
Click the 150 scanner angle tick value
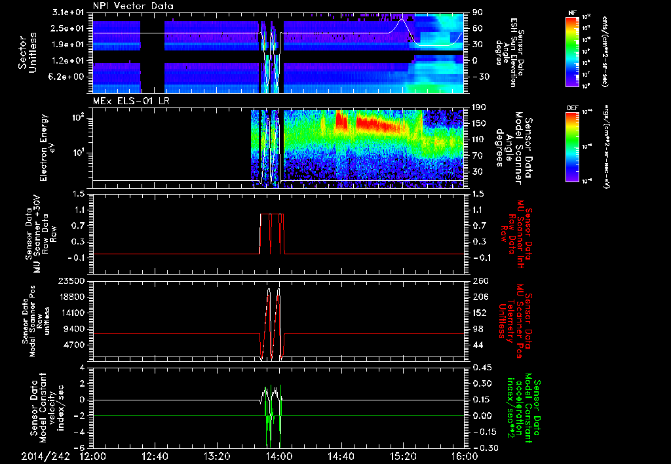pyautogui.click(x=479, y=123)
